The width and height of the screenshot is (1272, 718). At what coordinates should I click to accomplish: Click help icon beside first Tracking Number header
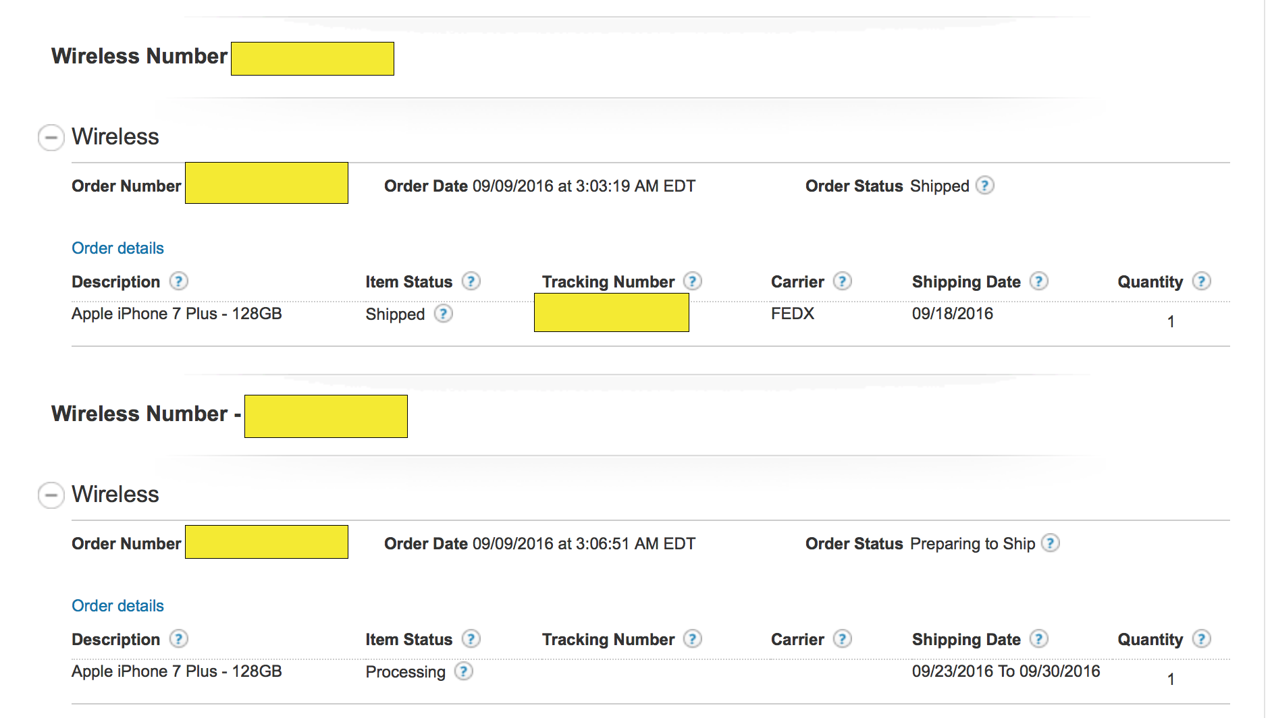point(692,281)
